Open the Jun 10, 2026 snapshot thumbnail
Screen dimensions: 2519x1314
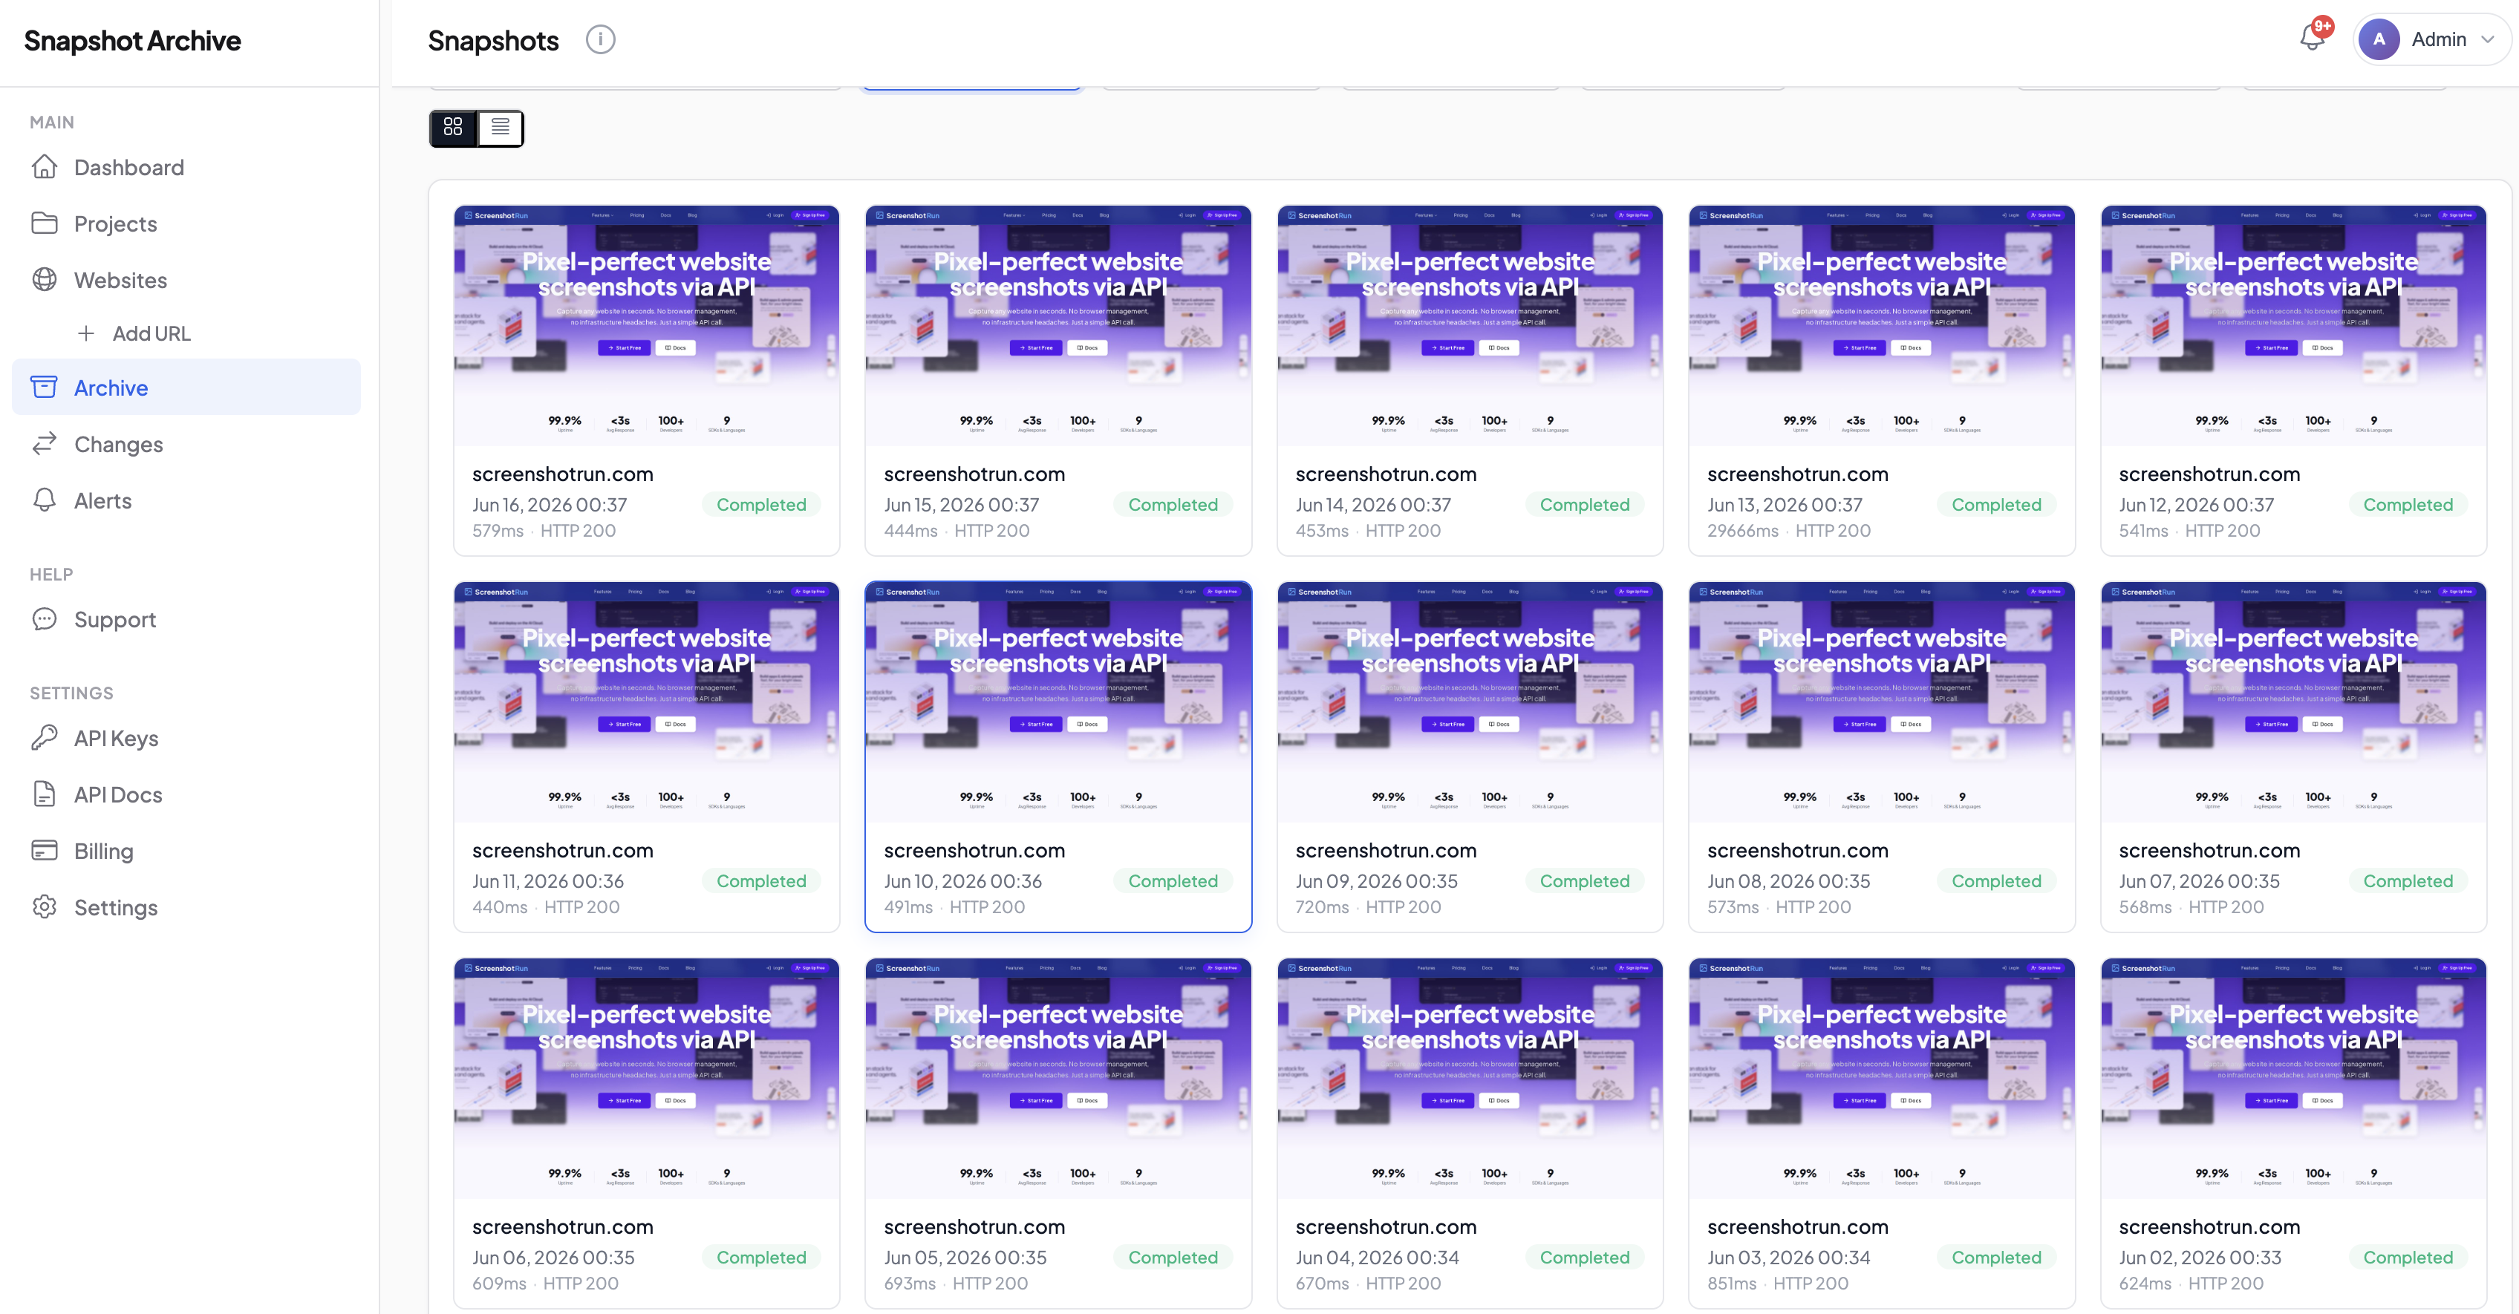[x=1058, y=702]
